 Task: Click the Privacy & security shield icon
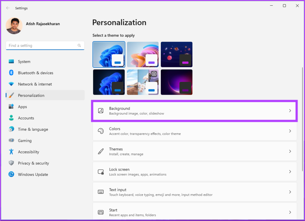click(11, 163)
